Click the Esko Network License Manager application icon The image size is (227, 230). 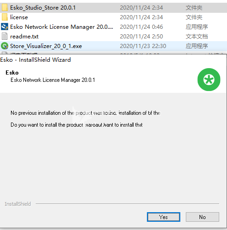[x=5, y=27]
